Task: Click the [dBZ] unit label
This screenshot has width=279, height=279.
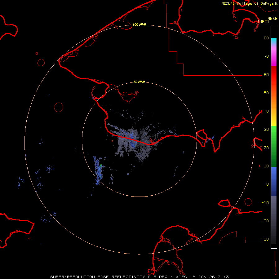Action: tap(263, 21)
